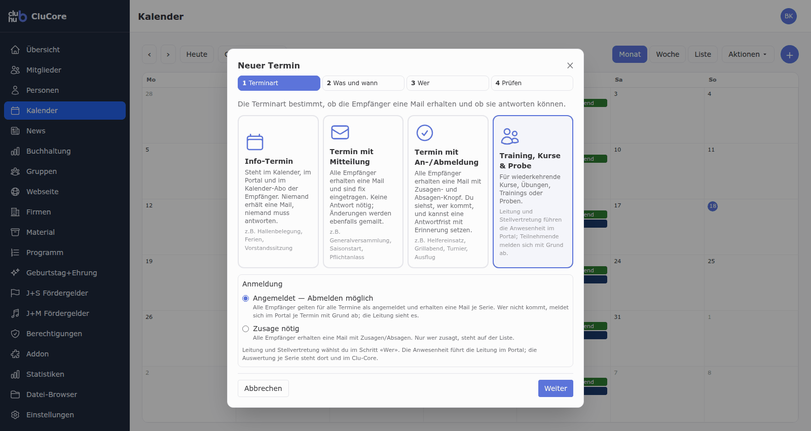Switch to step 3 Wer
811x431 pixels.
[448, 83]
